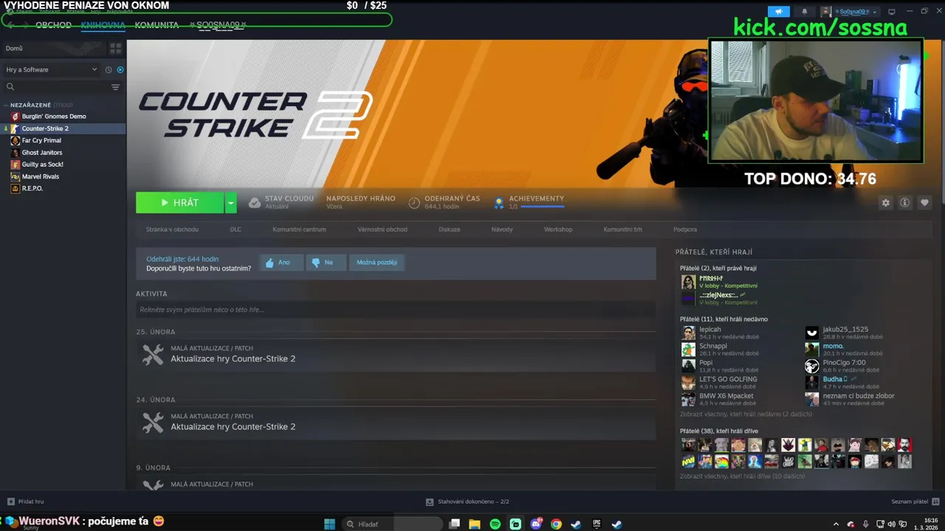
Task: Go back with the navigation arrow
Action: (11, 24)
